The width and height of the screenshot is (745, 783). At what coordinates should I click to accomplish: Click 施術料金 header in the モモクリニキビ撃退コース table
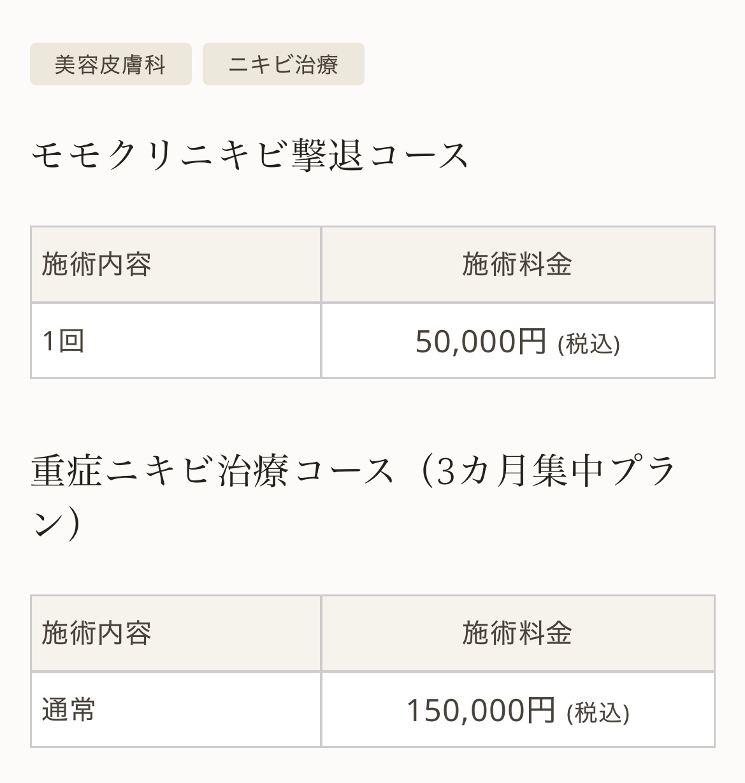point(517,264)
